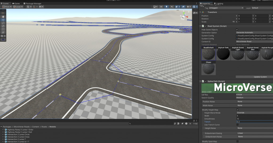273x143 pixels.
Task: Toggle Spline Path script enabled checkbox
Action: click(206, 81)
